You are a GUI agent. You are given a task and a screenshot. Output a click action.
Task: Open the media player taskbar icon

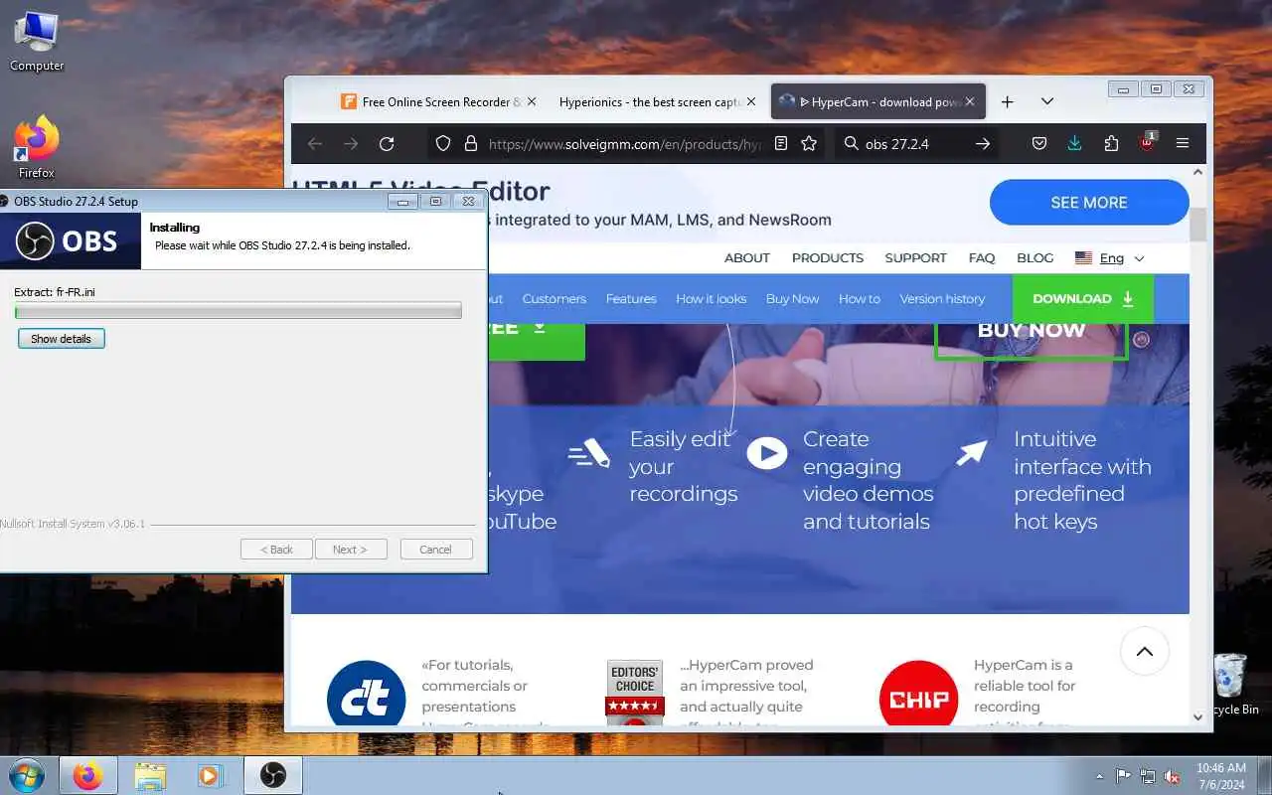point(210,775)
